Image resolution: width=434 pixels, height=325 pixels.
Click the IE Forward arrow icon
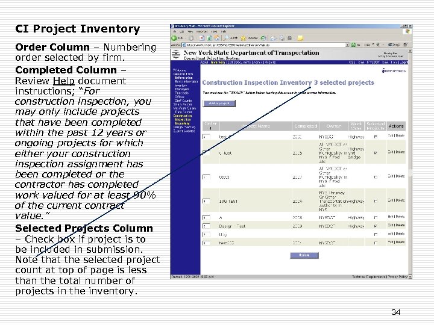point(190,38)
